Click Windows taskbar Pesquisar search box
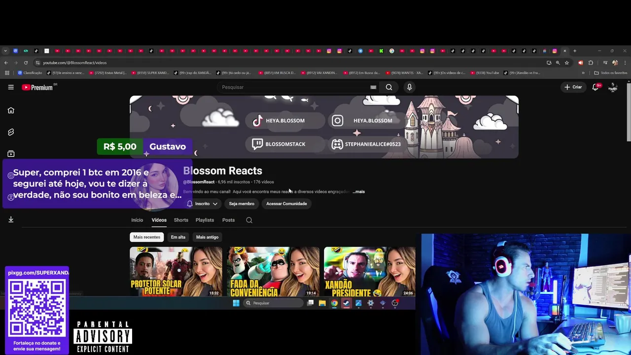This screenshot has width=631, height=355. [273, 303]
